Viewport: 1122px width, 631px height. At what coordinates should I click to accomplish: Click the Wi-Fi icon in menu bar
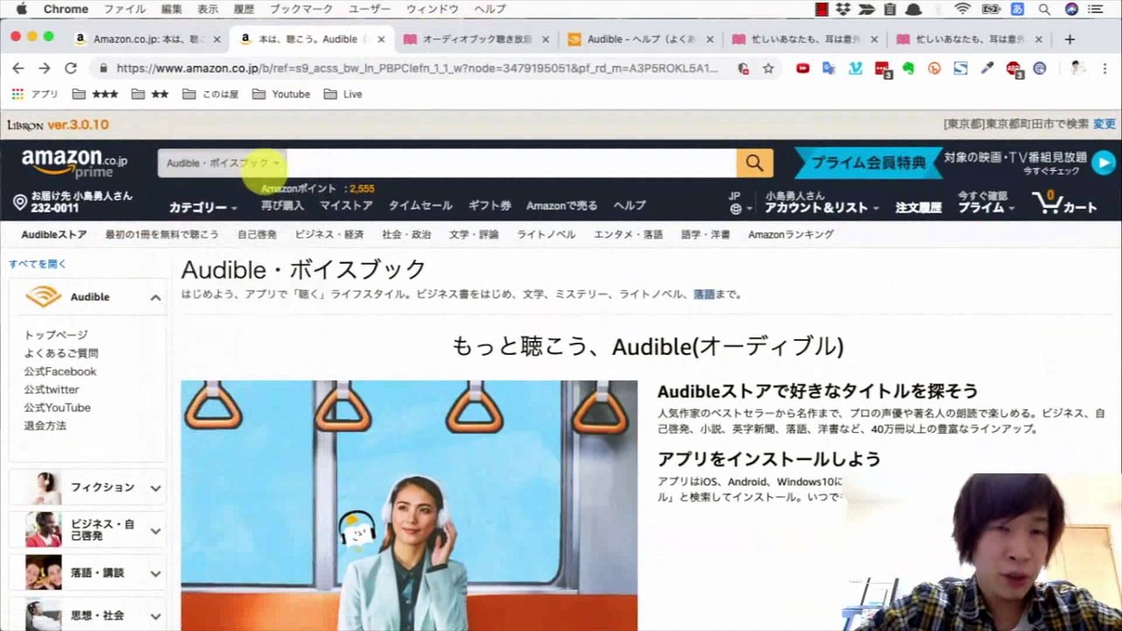(963, 10)
